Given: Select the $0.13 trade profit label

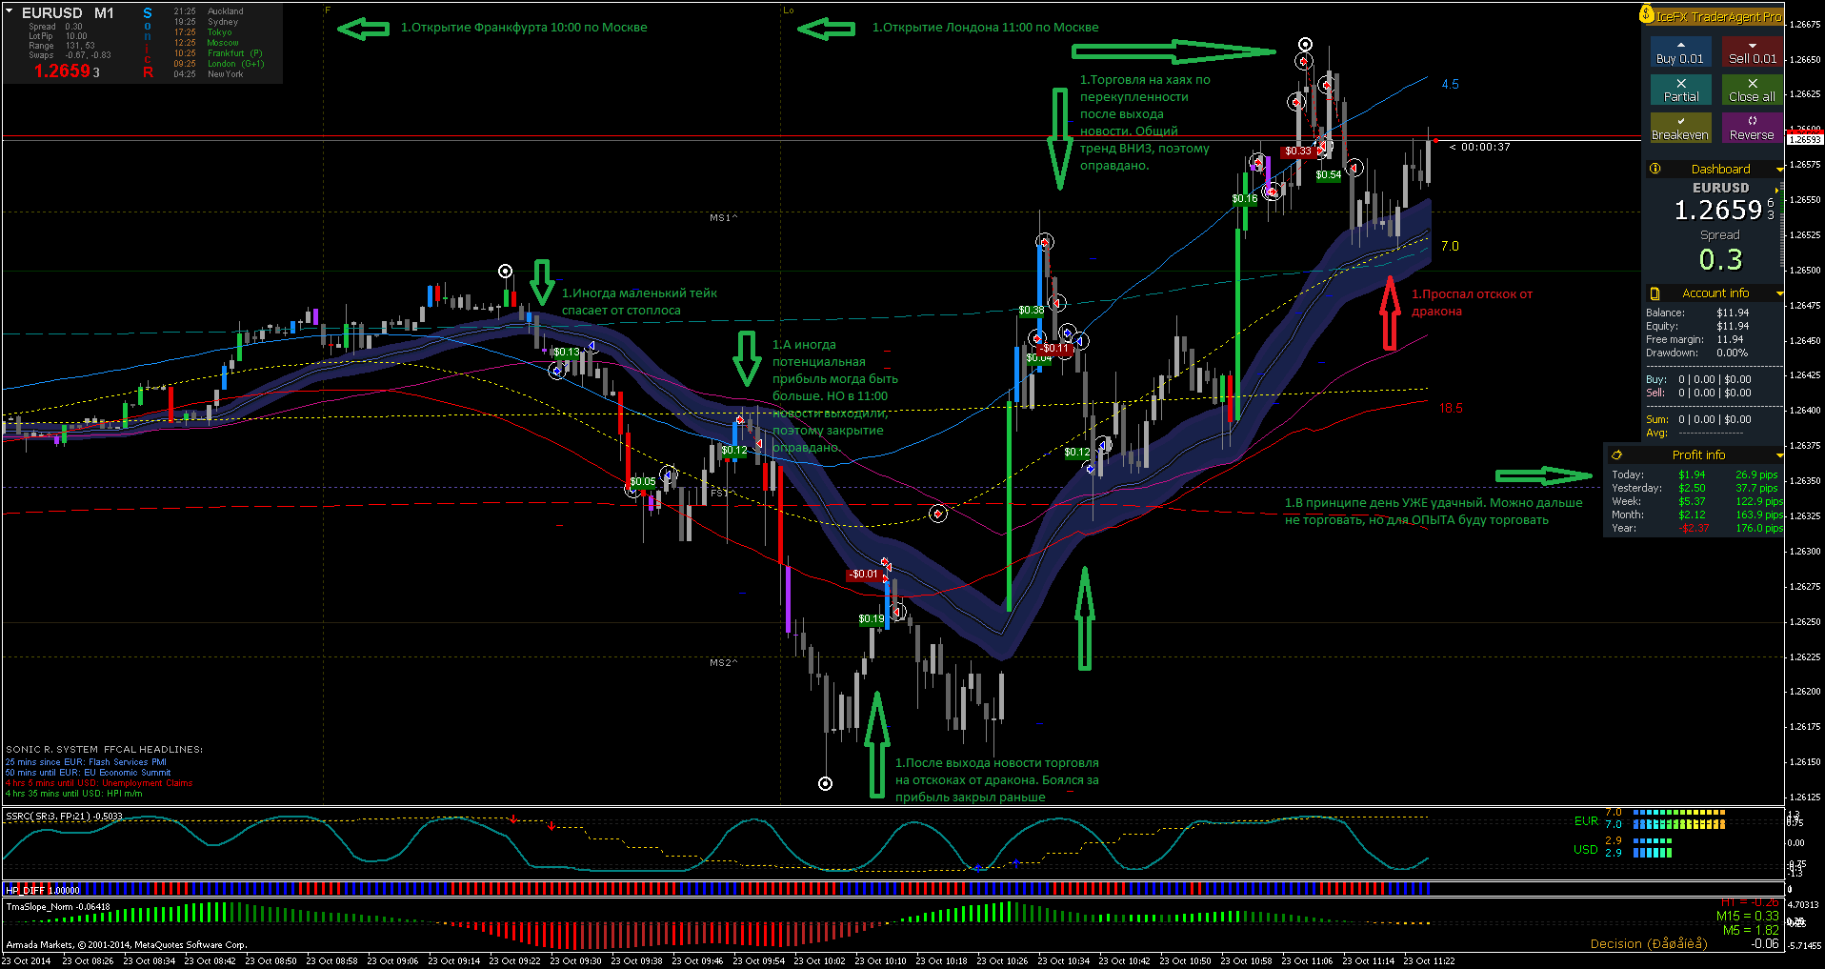Looking at the screenshot, I should 567,352.
